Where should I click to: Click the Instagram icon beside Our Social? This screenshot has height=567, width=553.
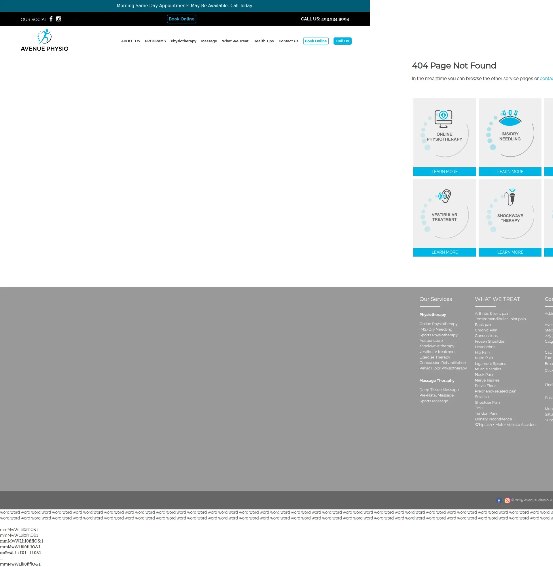coord(58,19)
